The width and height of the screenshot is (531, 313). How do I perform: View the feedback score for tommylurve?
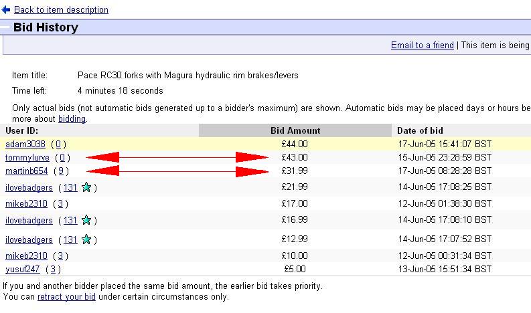(x=63, y=158)
